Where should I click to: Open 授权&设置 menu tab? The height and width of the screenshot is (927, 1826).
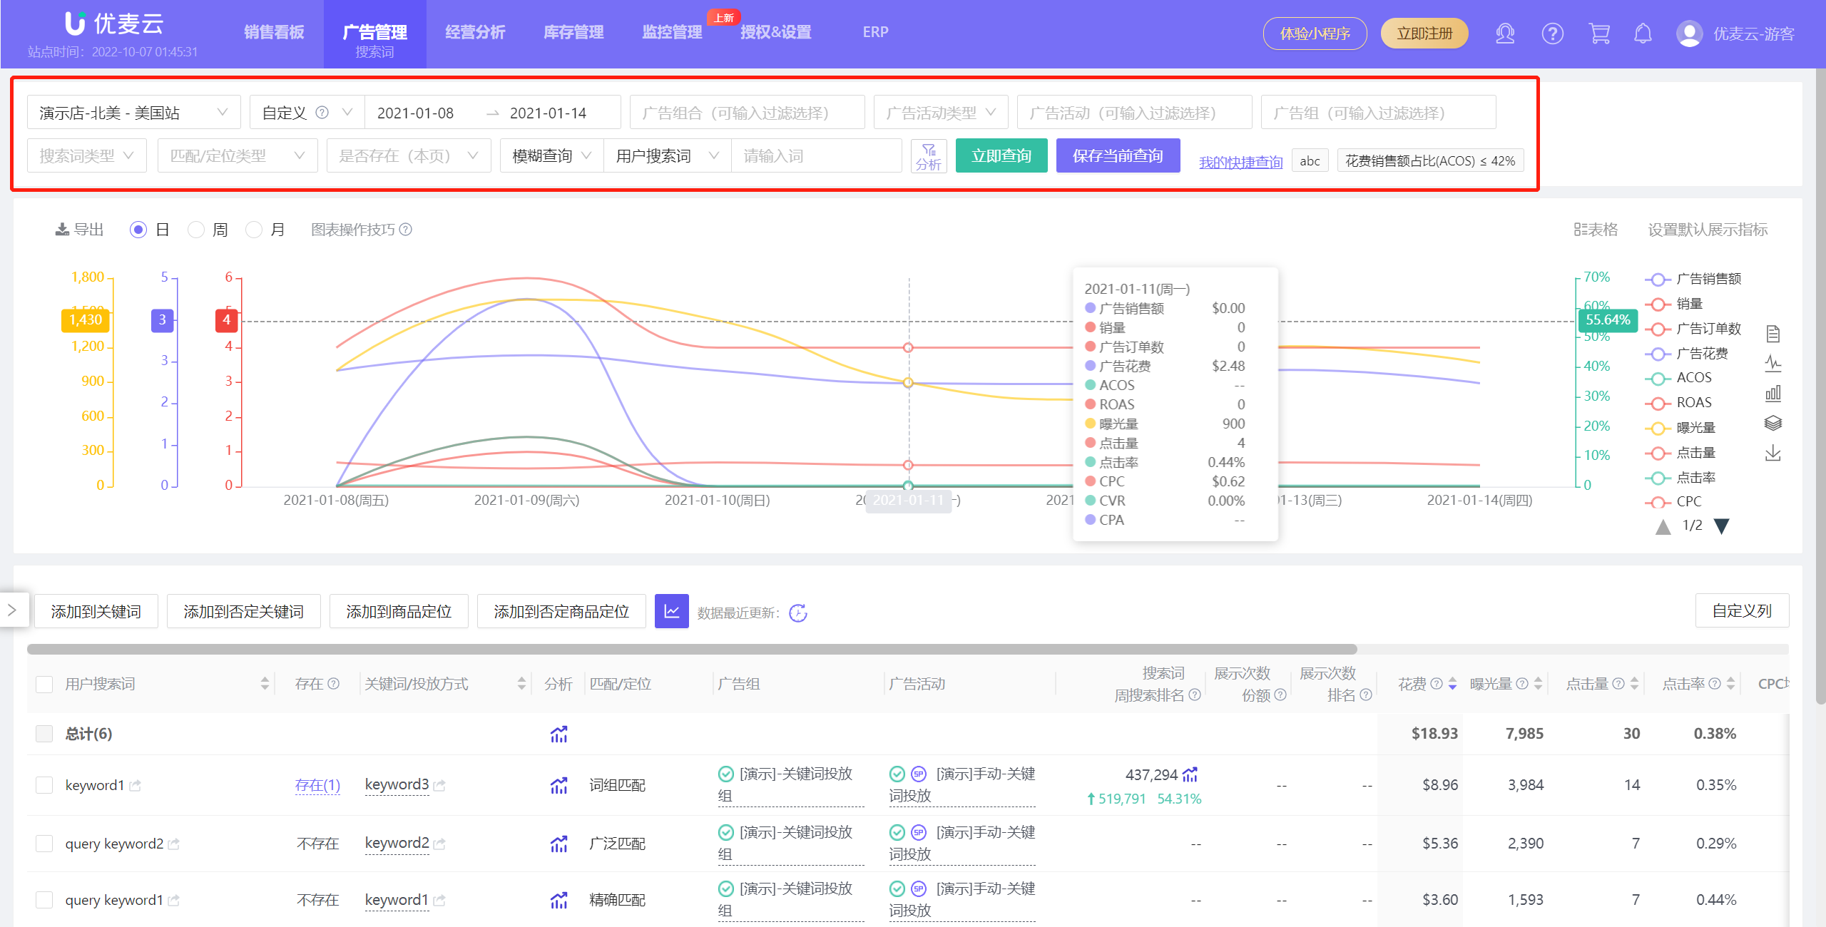point(776,32)
